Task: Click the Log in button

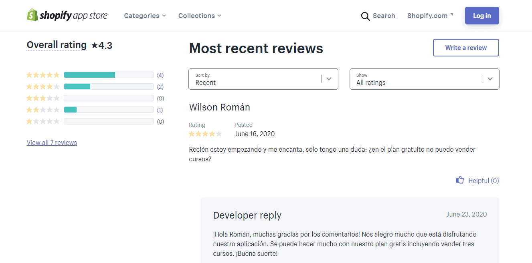Action: coord(482,16)
